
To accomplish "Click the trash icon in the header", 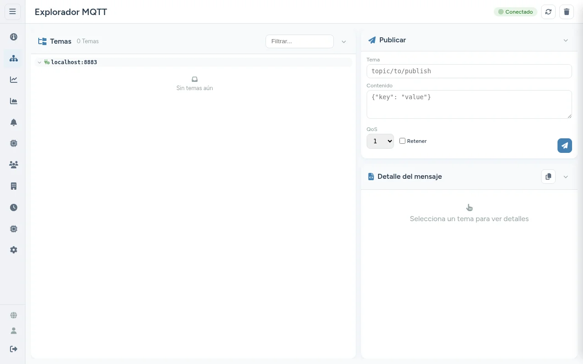I will 567,12.
